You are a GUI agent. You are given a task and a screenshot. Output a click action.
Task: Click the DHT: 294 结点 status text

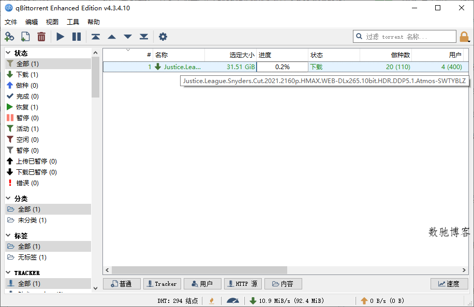178,301
